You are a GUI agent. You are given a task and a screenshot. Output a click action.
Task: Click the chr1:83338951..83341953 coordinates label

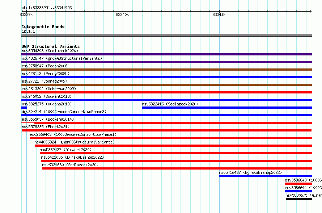(x=47, y=8)
